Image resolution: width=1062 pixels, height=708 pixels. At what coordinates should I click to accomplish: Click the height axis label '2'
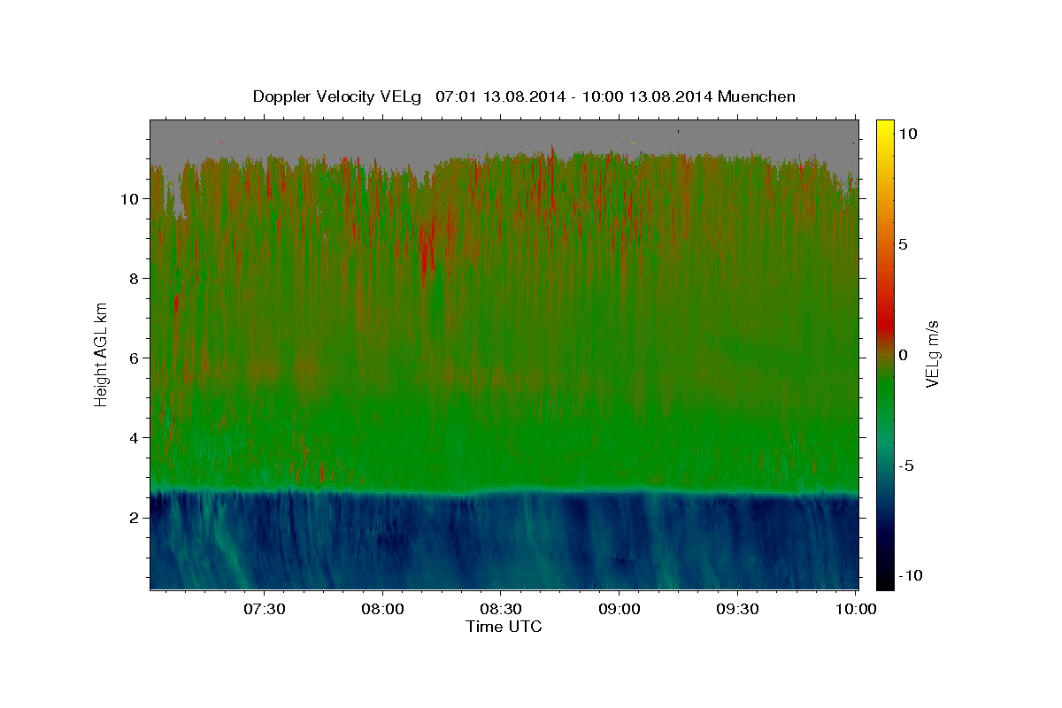(135, 518)
